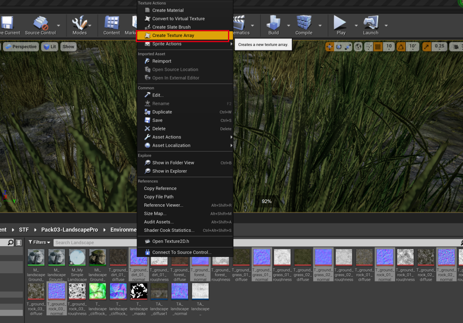Viewport: 463px width, 323px height.
Task: Choose Open Texture2D.h entry
Action: (185, 241)
